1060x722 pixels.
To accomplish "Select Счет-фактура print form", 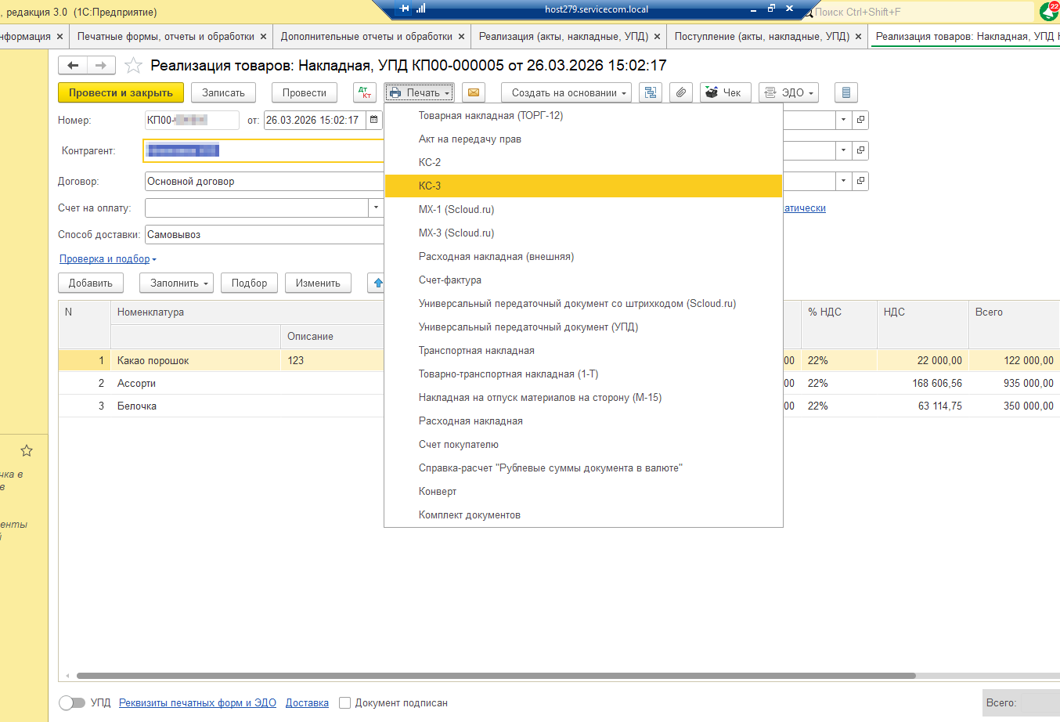I will click(583, 280).
